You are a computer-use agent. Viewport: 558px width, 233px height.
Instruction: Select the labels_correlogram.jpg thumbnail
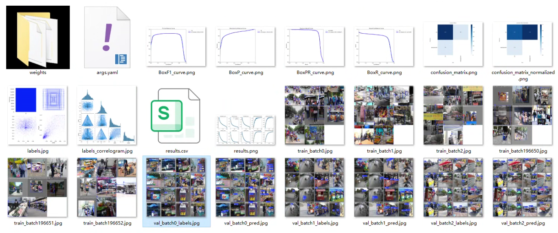pos(107,115)
